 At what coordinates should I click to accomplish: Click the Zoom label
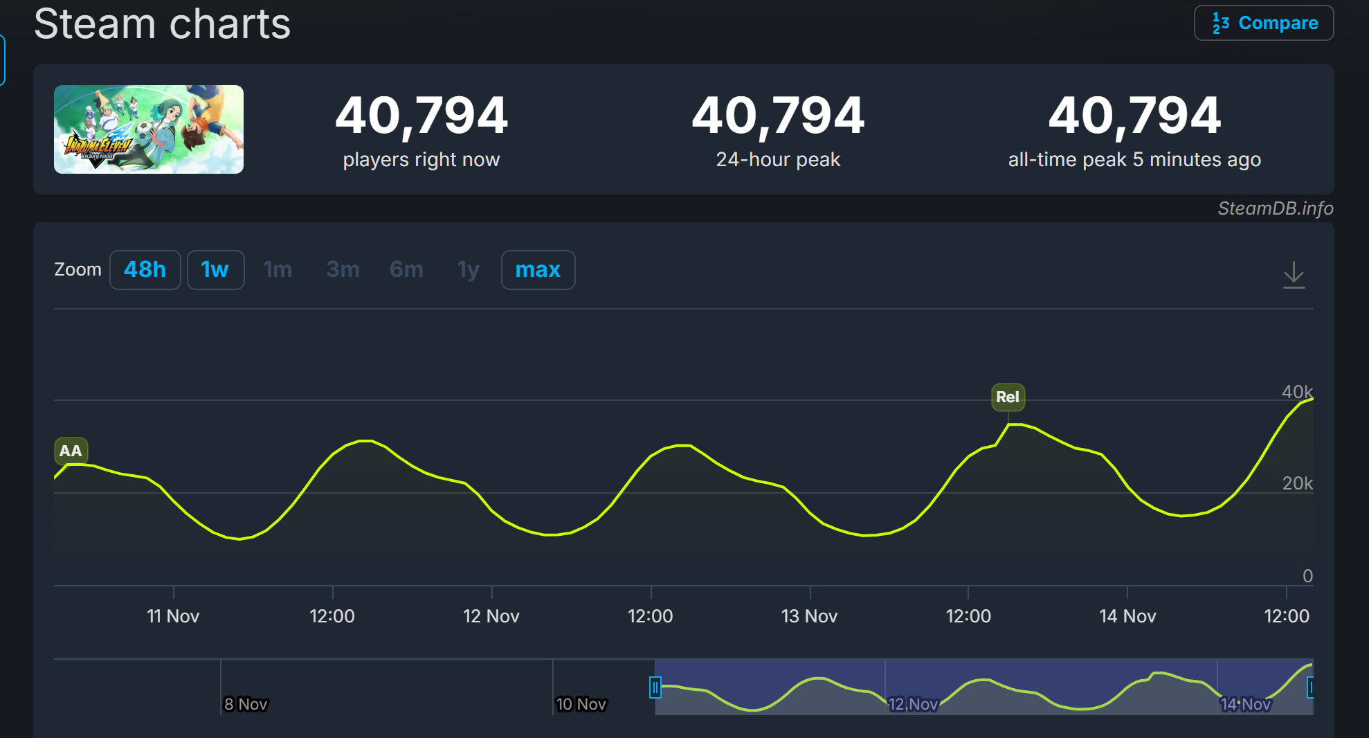click(x=78, y=270)
